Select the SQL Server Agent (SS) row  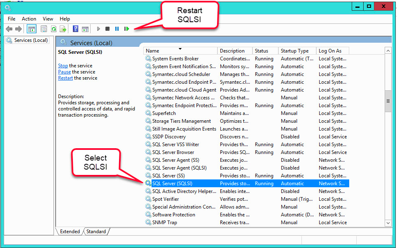click(x=247, y=160)
